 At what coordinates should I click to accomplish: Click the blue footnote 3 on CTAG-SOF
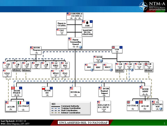pyautogui.click(x=161, y=109)
